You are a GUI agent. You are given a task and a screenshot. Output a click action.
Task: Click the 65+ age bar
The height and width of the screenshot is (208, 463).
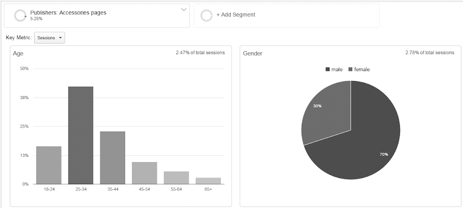coord(208,181)
